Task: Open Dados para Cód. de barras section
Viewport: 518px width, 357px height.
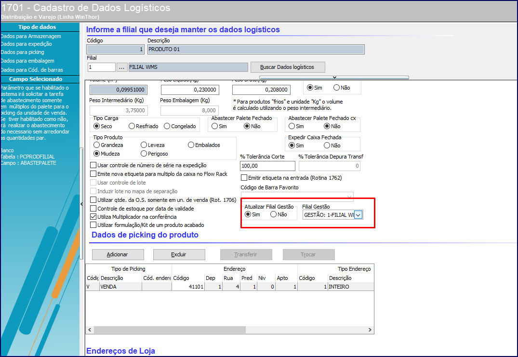Action: [x=32, y=70]
